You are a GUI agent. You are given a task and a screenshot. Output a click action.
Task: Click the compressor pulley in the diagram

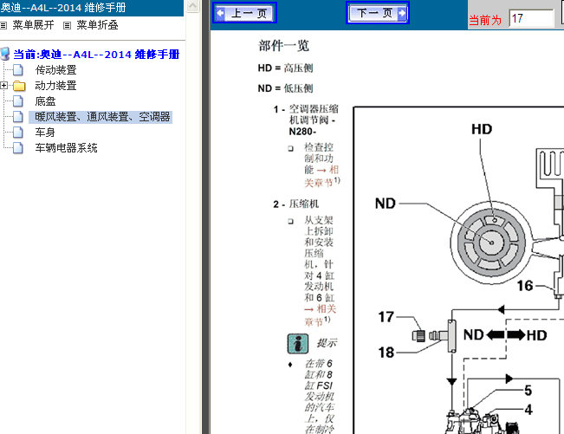coord(491,243)
